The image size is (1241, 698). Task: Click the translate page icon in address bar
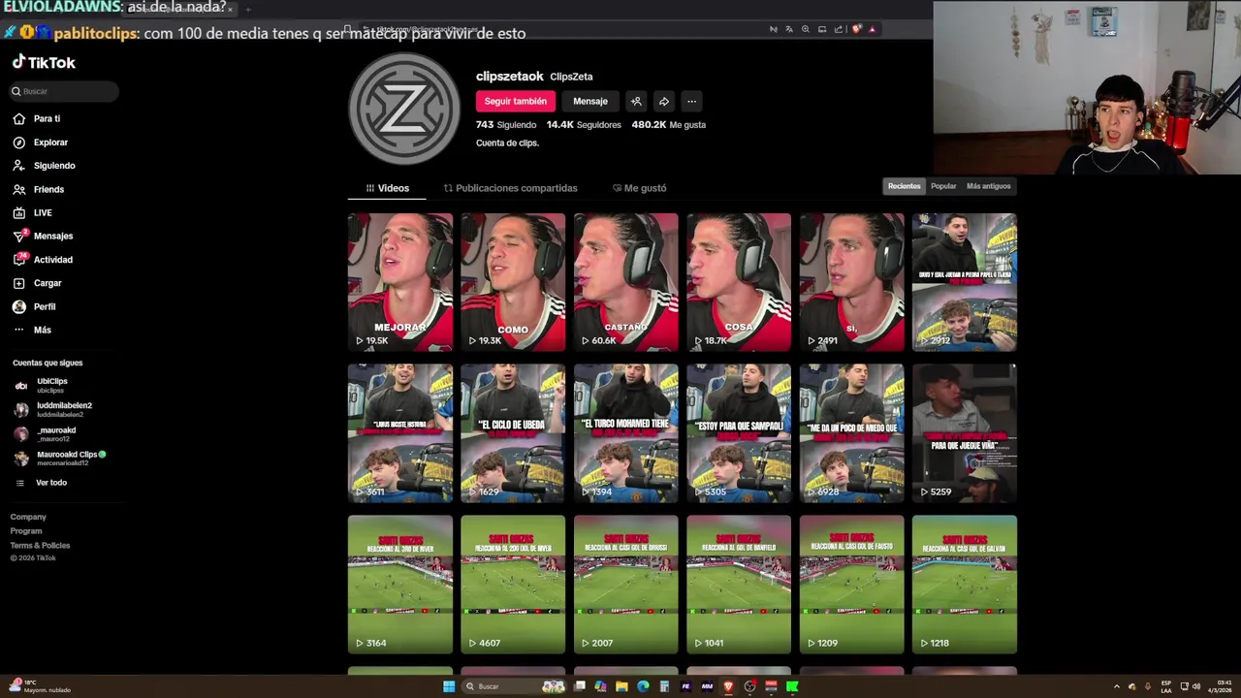point(789,29)
